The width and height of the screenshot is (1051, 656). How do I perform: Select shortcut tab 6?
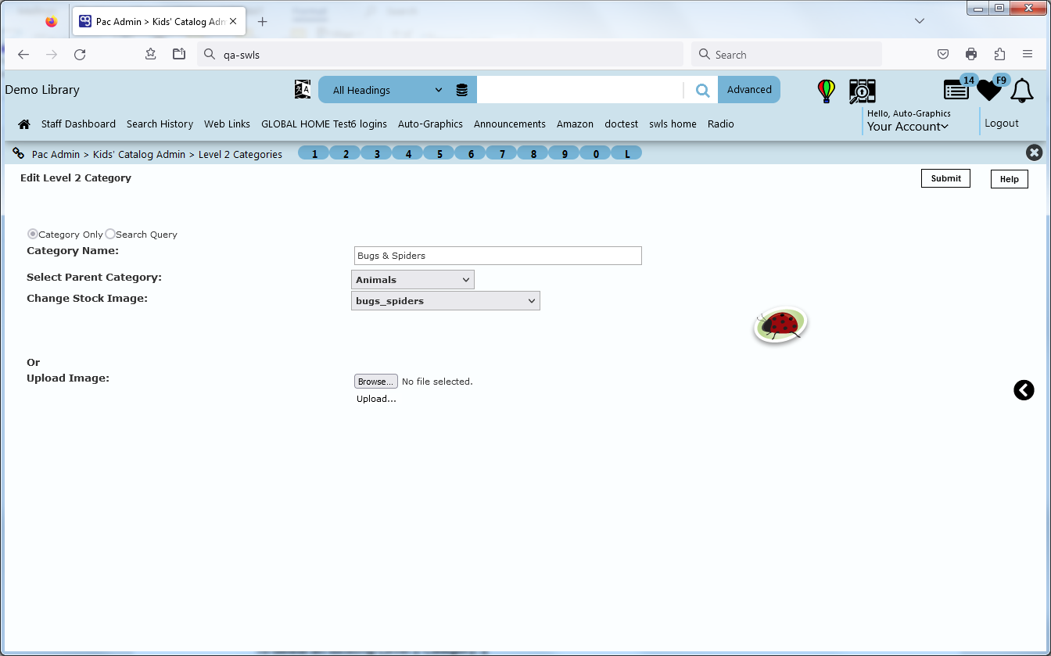click(471, 153)
